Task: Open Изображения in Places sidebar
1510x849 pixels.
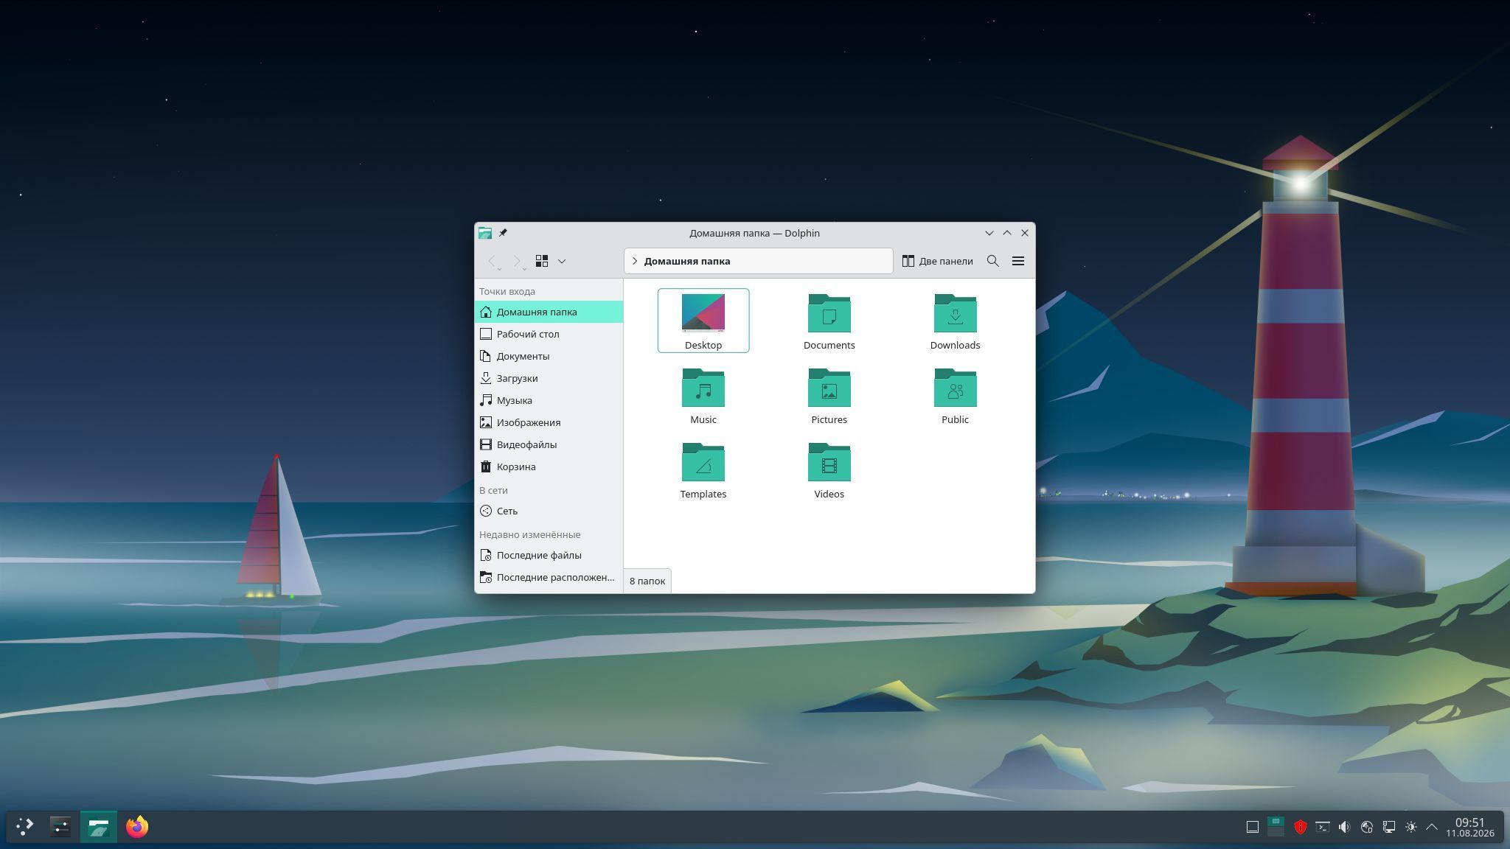Action: 549,422
